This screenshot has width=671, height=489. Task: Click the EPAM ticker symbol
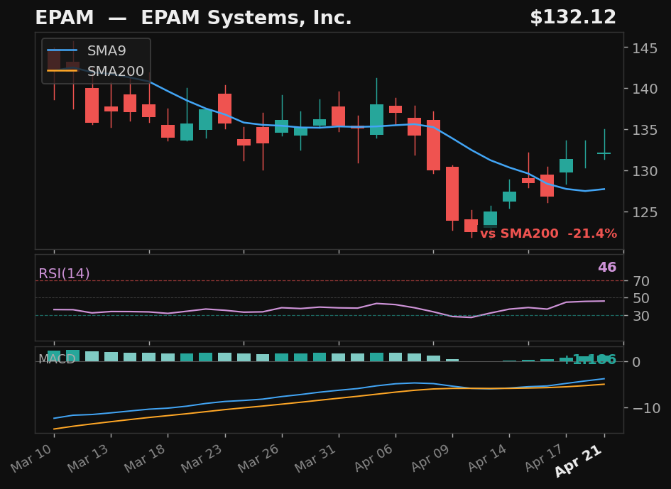coord(65,17)
